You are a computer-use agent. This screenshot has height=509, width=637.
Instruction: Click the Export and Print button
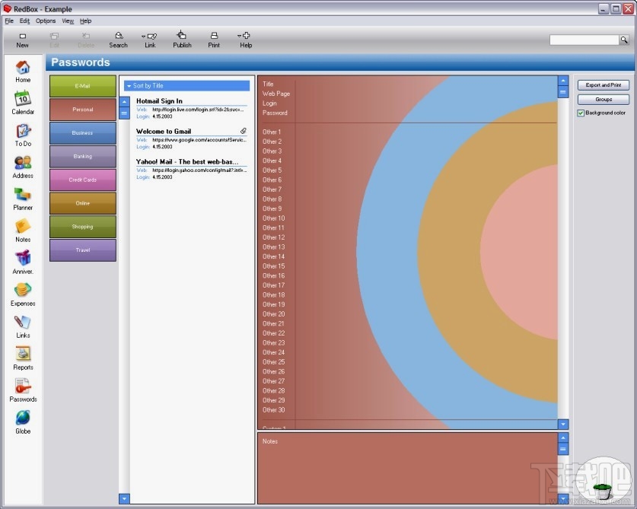pyautogui.click(x=603, y=85)
